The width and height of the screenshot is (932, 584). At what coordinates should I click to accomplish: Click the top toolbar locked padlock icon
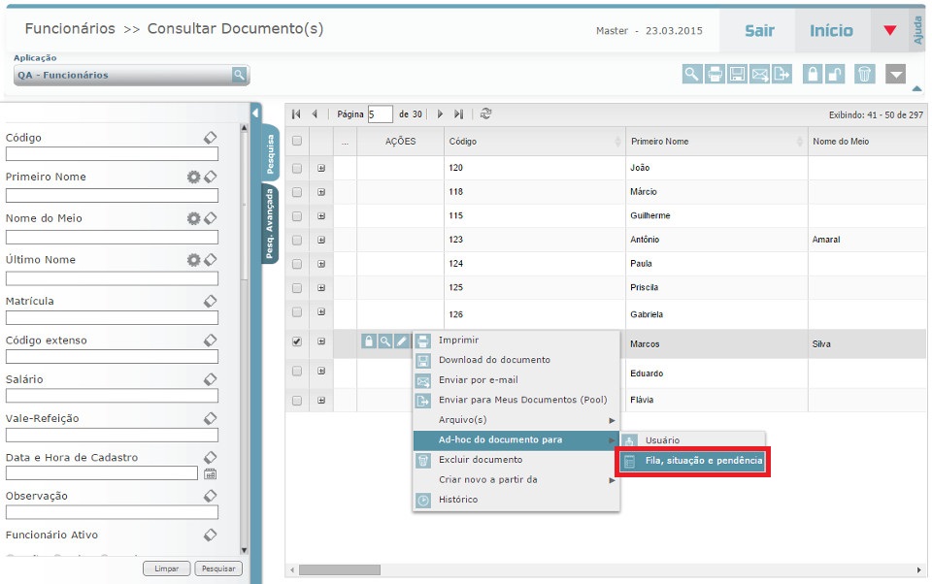click(x=812, y=75)
